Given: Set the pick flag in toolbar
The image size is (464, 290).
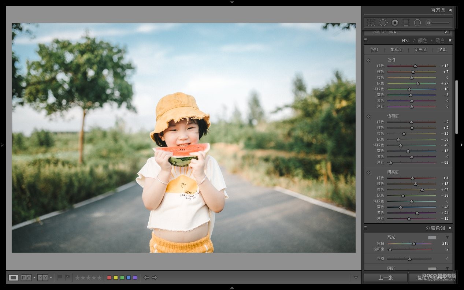Looking at the screenshot, I should point(60,278).
